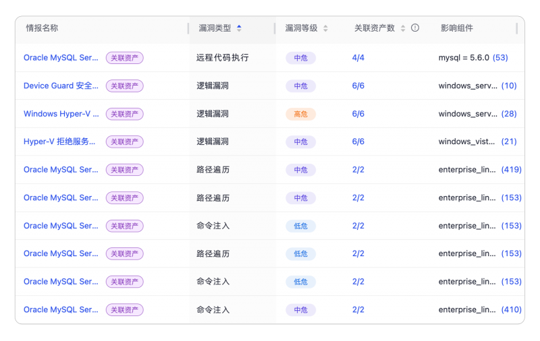Click 关联资产 tag in the (419) row
The width and height of the screenshot is (540, 341).
(x=125, y=170)
